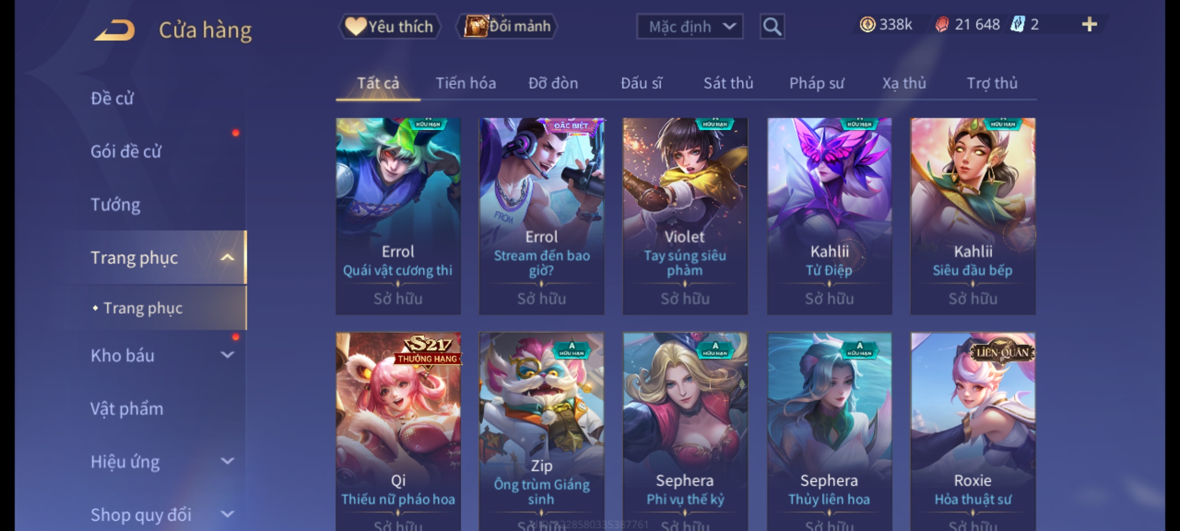The width and height of the screenshot is (1180, 531).
Task: Select Kahlii Tử Điệp skin card
Action: tap(829, 216)
